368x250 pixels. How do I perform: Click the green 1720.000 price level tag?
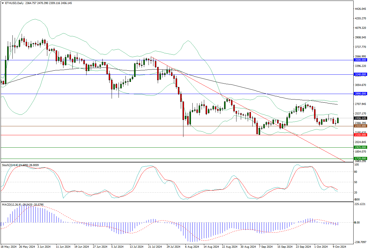360,159
